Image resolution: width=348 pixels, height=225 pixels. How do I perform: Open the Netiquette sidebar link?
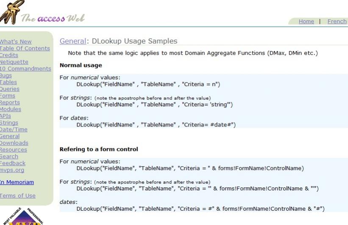14,62
